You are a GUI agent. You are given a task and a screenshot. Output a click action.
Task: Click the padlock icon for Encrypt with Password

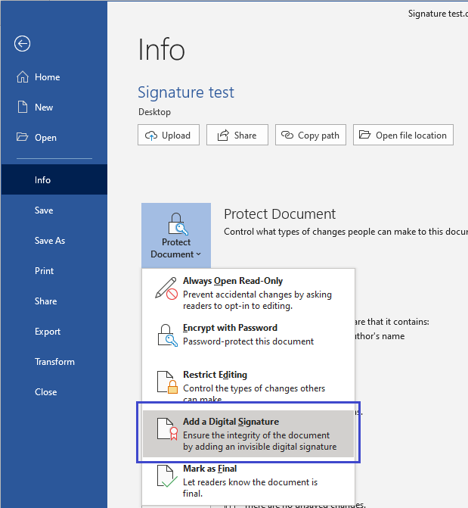coord(167,335)
